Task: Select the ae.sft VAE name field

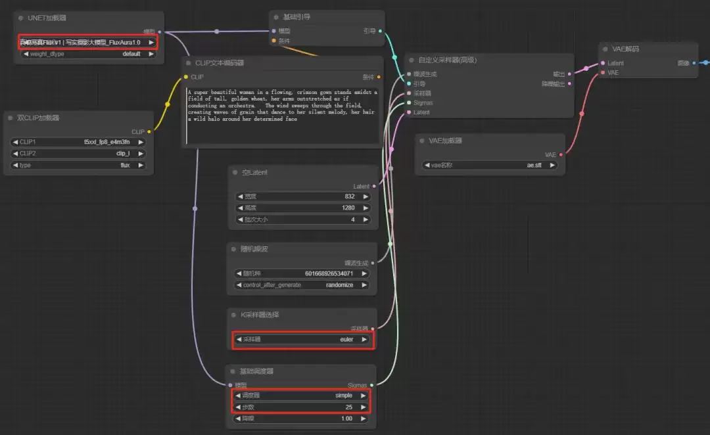Action: pyautogui.click(x=490, y=165)
